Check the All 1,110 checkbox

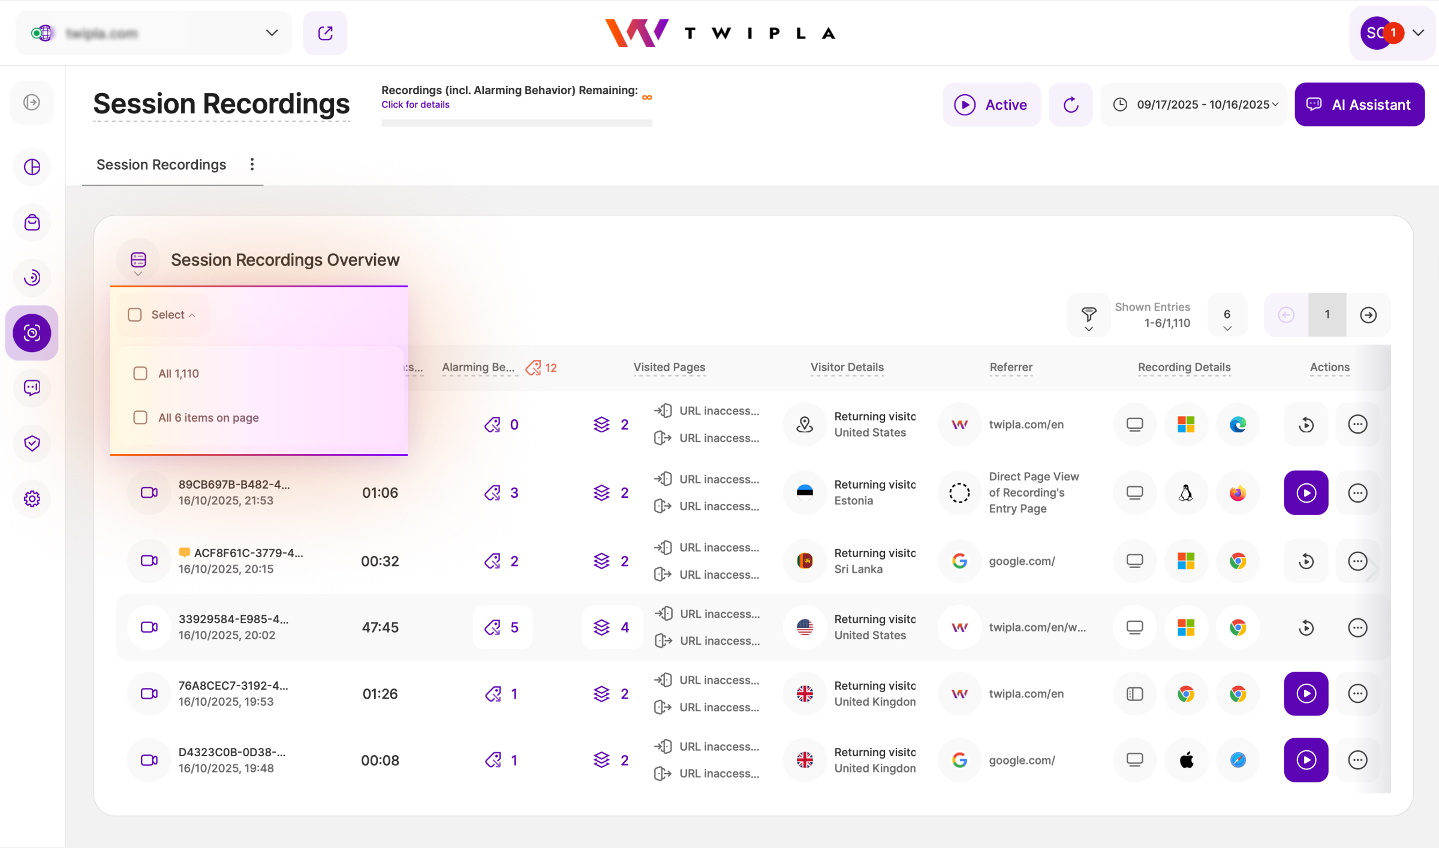(x=140, y=373)
